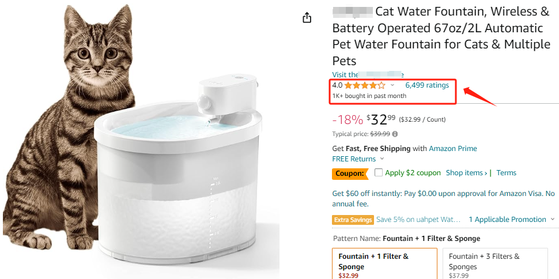This screenshot has height=279, width=559.
Task: Click the Amazon Visa $60 off offer
Action: click(444, 199)
